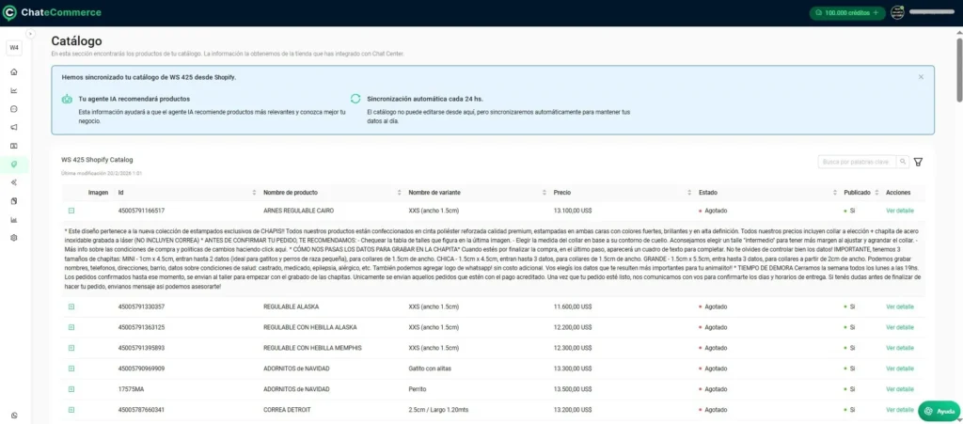Image resolution: width=963 pixels, height=424 pixels.
Task: Select the id 45005791166517 cell
Action: click(x=141, y=211)
